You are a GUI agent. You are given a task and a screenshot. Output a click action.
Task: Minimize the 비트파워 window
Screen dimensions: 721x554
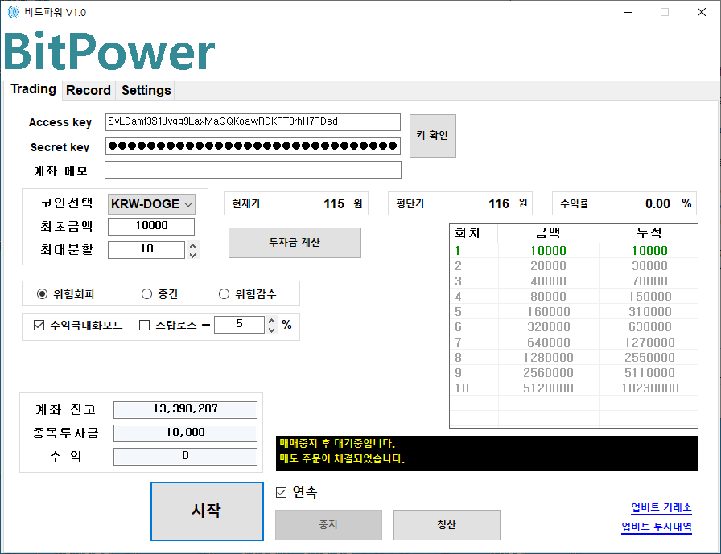pyautogui.click(x=628, y=12)
